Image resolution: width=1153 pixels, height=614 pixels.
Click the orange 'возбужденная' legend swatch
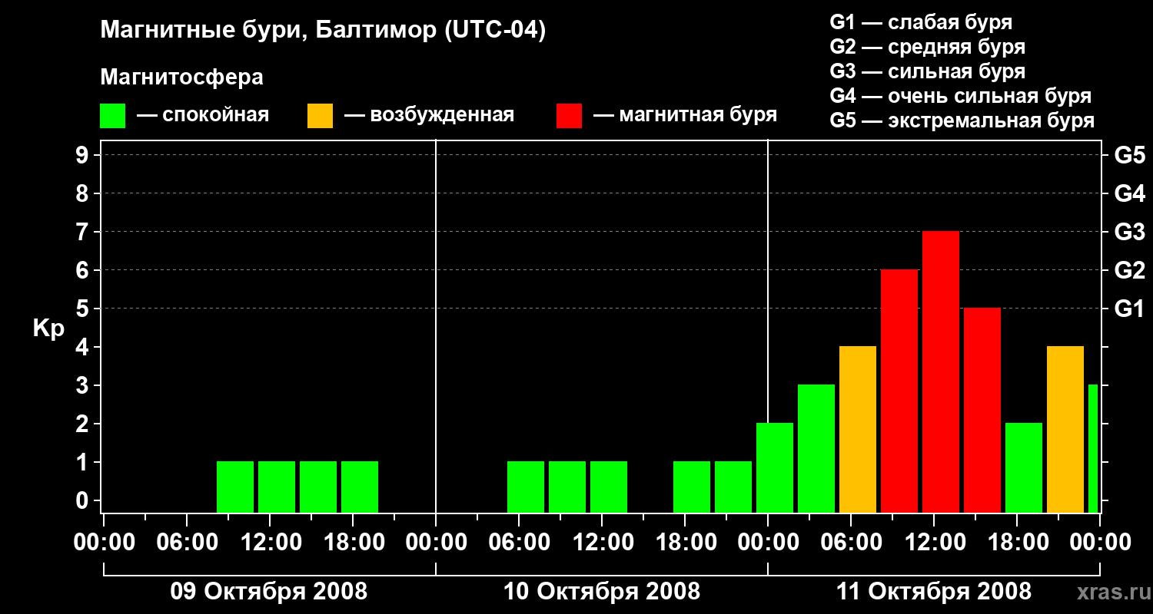(x=320, y=116)
